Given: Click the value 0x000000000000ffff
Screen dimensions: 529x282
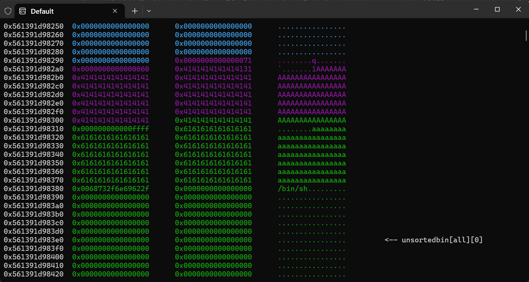Looking at the screenshot, I should [111, 129].
